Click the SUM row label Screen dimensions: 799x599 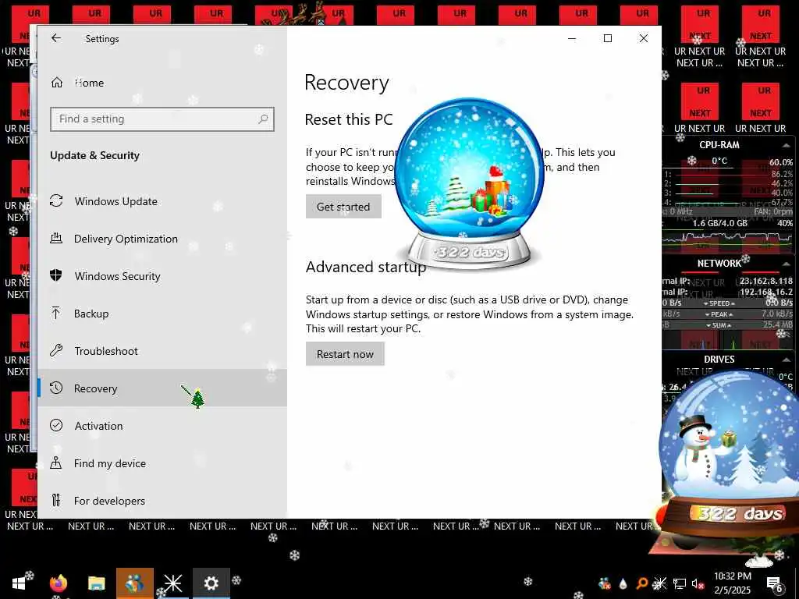(719, 325)
